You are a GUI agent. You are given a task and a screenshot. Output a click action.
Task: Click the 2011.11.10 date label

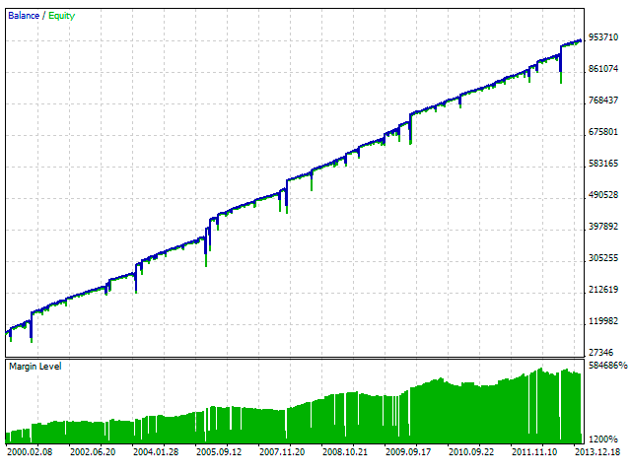click(534, 452)
